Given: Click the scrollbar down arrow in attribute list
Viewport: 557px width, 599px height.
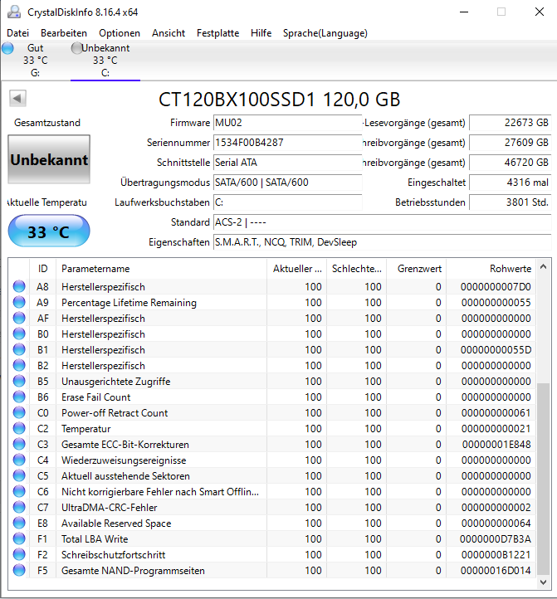Looking at the screenshot, I should coord(543,582).
